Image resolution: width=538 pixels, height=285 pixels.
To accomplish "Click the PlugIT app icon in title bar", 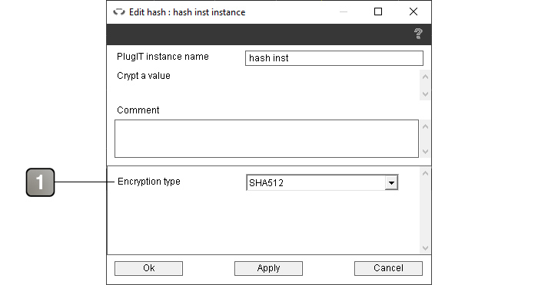I will (x=119, y=12).
